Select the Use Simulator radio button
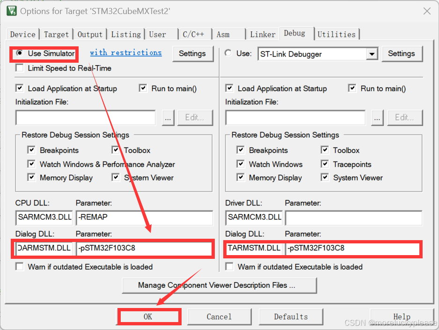Image resolution: width=439 pixels, height=330 pixels. pos(19,53)
